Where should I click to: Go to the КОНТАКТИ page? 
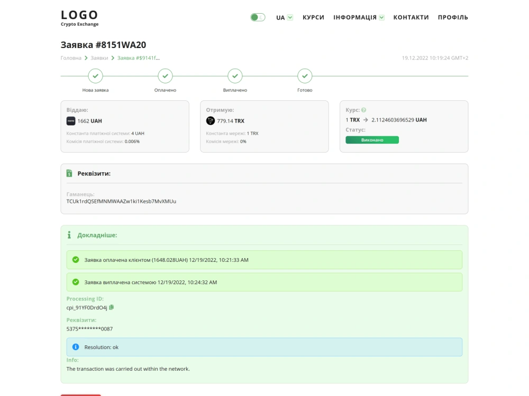click(x=411, y=17)
